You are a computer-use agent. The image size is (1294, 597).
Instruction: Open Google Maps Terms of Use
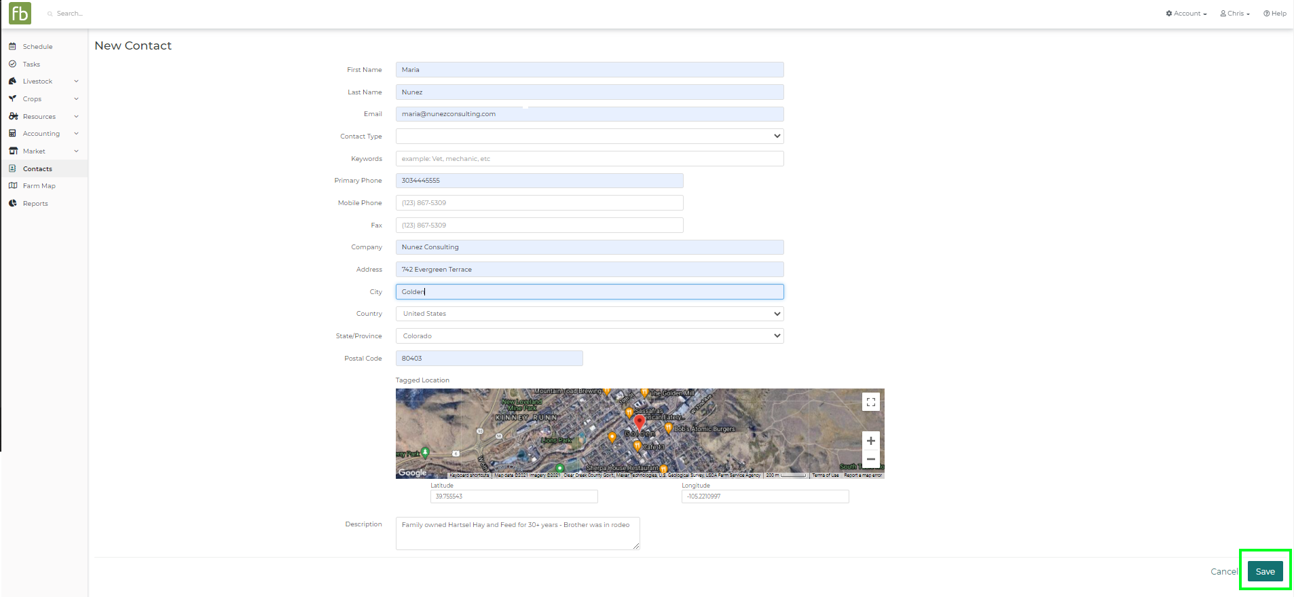(826, 475)
